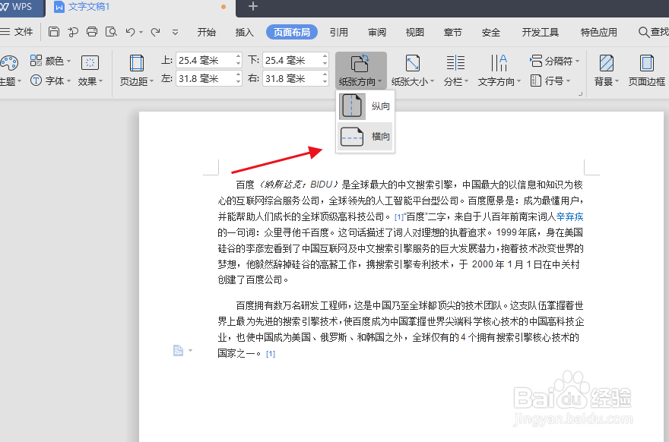Expand the quick access toolbar customize arrow
The image size is (669, 442).
175,33
